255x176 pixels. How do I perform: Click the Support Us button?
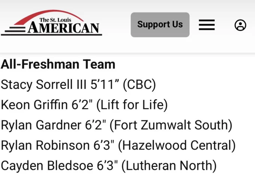point(160,25)
